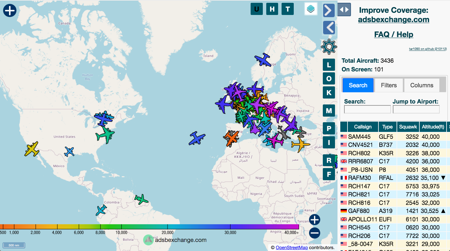
Task: Open tar1090 on github link
Action: point(428,49)
